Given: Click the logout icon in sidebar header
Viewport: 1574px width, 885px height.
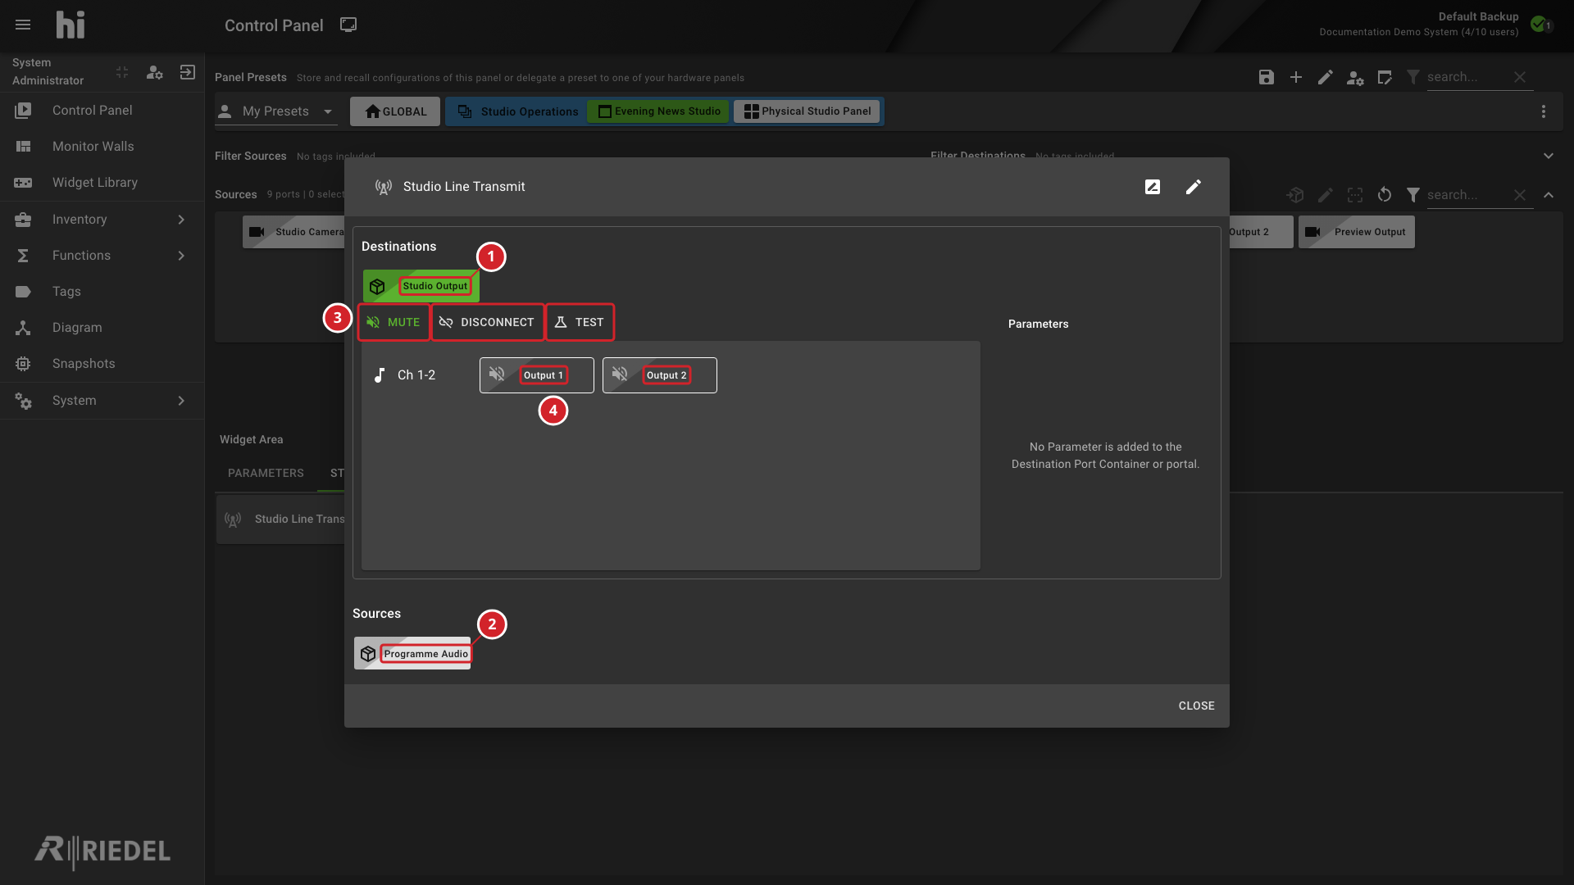Looking at the screenshot, I should pos(188,72).
